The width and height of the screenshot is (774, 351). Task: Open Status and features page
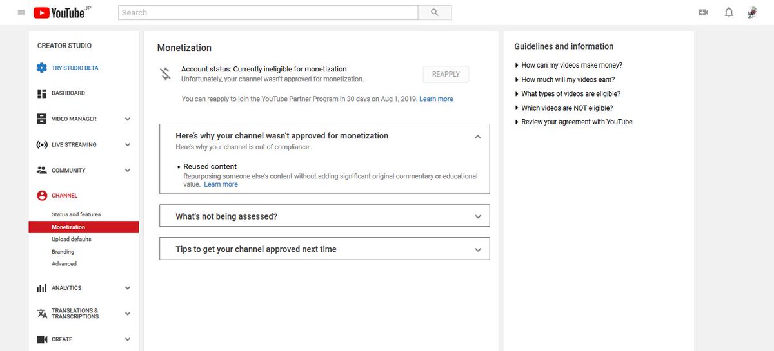[76, 214]
